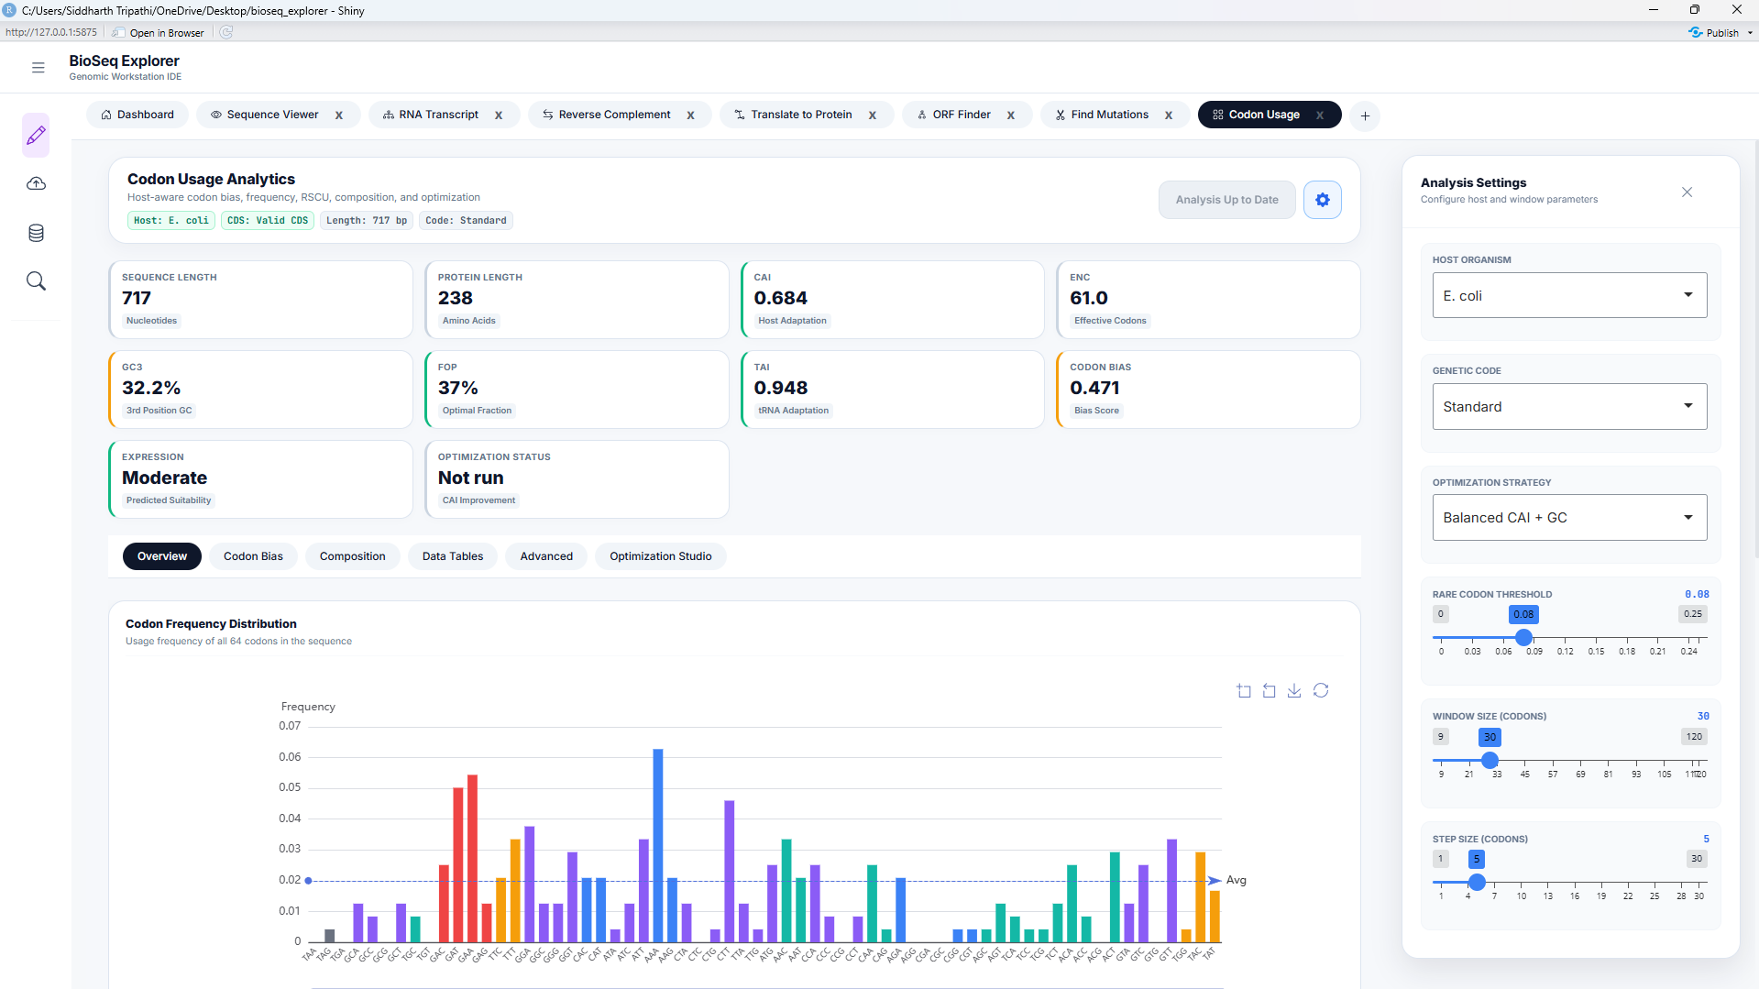Close the Sequence Viewer tab
Screen dimensions: 1759x989
pyautogui.click(x=339, y=115)
